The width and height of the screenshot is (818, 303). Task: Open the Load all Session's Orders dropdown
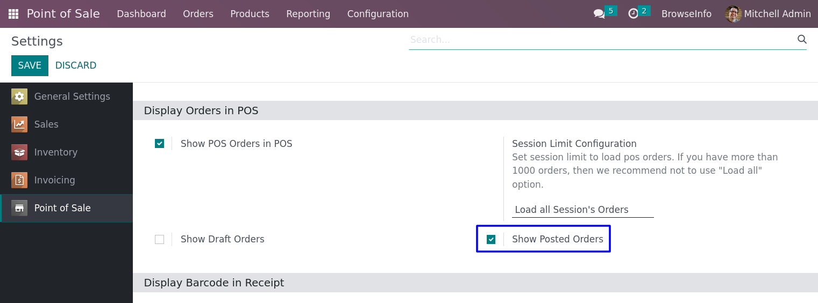(583, 210)
